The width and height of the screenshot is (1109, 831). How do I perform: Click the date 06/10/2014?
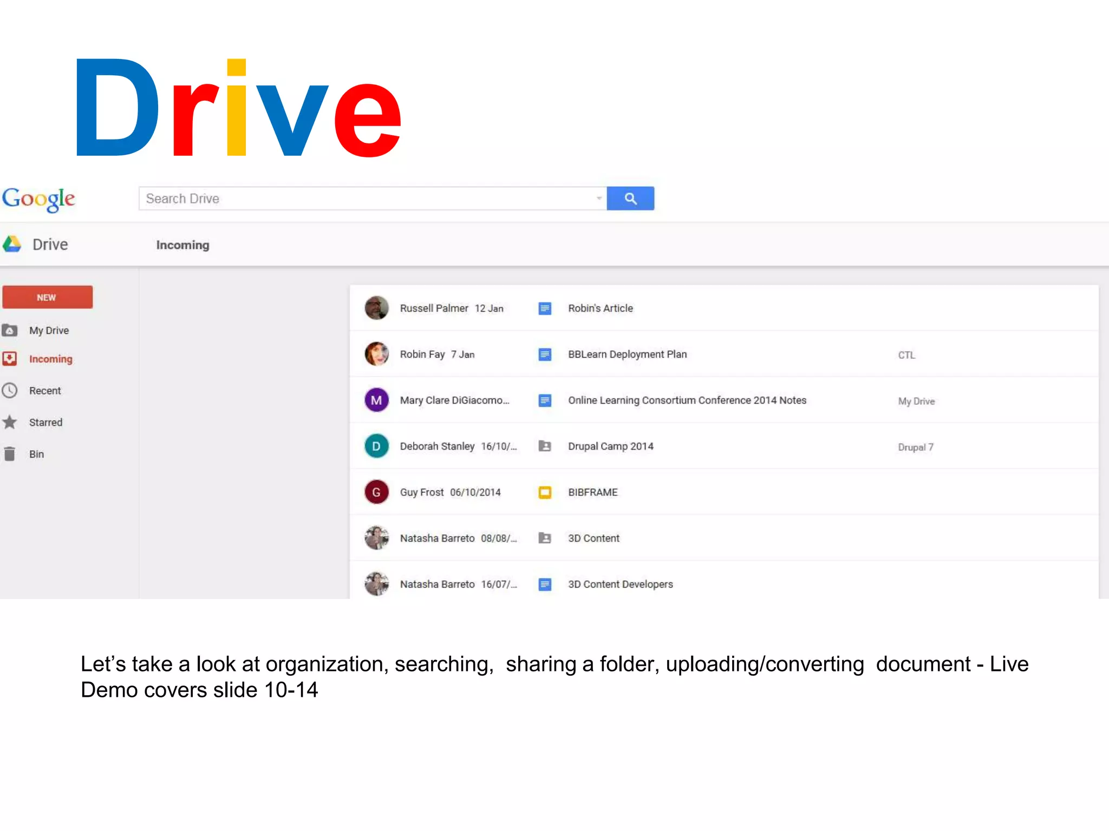coord(475,492)
